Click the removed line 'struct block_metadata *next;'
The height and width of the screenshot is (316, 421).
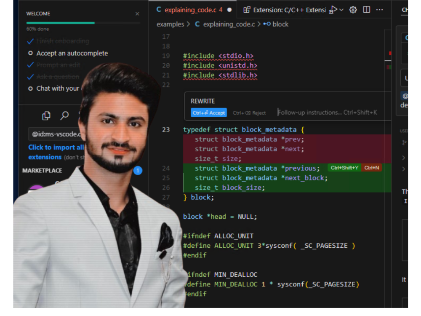(x=249, y=149)
